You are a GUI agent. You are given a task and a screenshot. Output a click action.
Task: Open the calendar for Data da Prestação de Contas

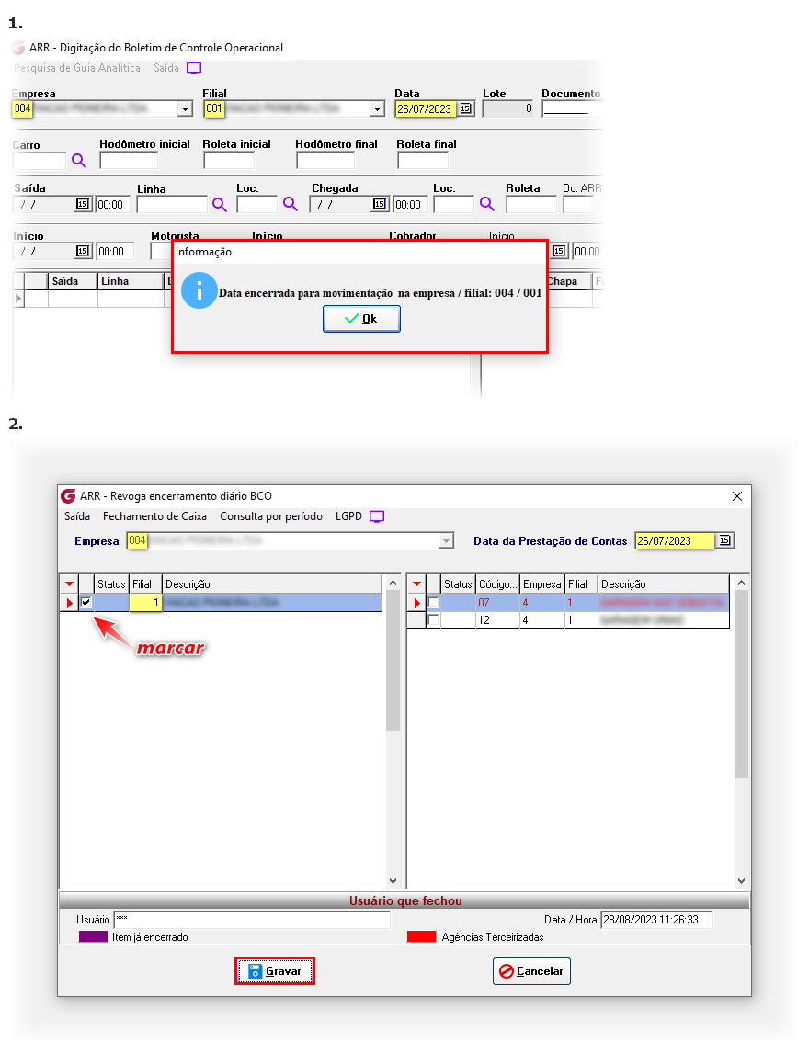click(x=724, y=540)
